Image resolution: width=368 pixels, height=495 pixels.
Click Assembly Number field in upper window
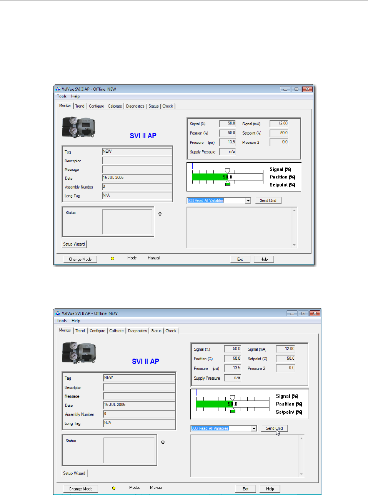click(137, 187)
